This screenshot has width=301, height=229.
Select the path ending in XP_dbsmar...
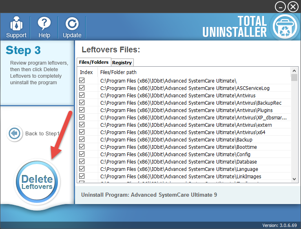click(193, 118)
